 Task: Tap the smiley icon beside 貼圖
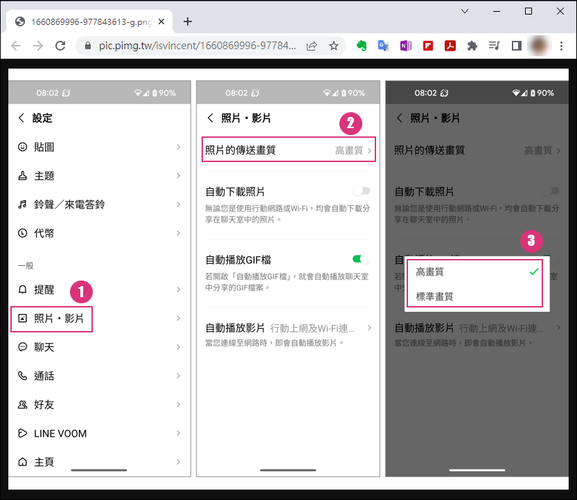pos(22,148)
